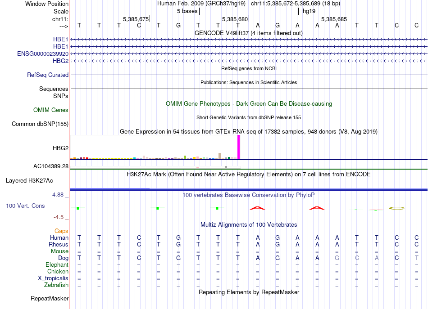The height and width of the screenshot is (309, 428).
Task: Click the 5,385,685 coordinate marker
Action: (x=334, y=19)
